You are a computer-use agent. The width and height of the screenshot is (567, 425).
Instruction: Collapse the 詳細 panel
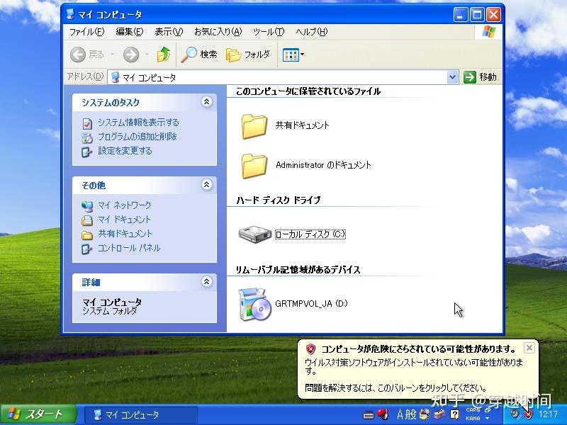coord(206,281)
